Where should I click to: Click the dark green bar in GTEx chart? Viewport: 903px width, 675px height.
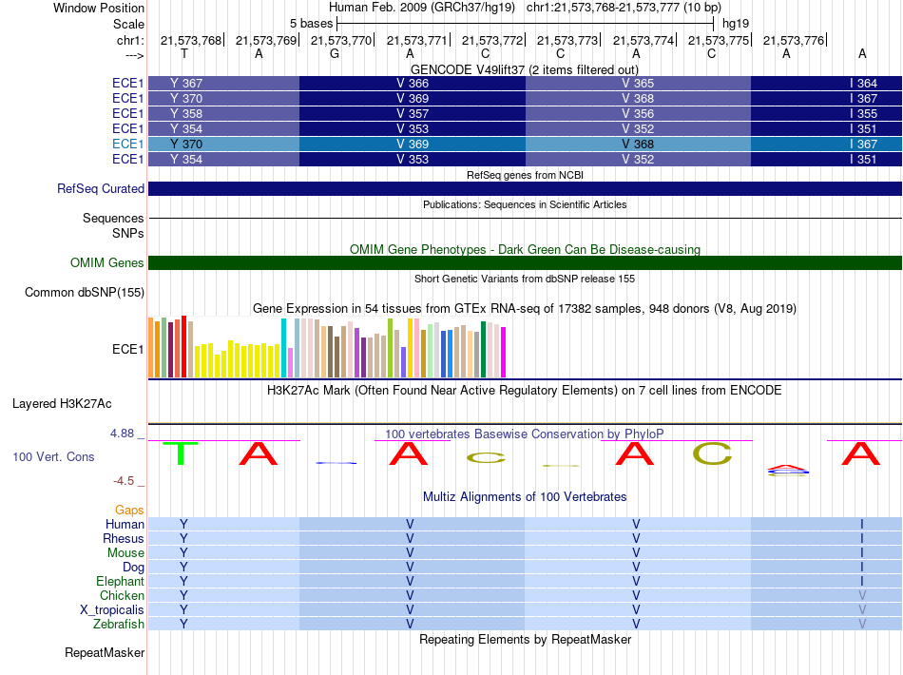[483, 349]
